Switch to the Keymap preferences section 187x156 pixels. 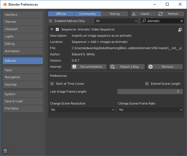[23, 84]
